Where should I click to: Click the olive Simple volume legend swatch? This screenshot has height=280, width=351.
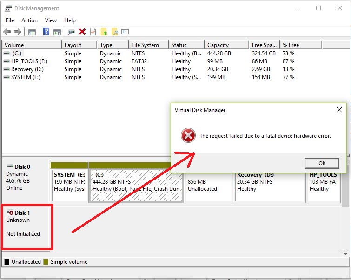(x=46, y=262)
